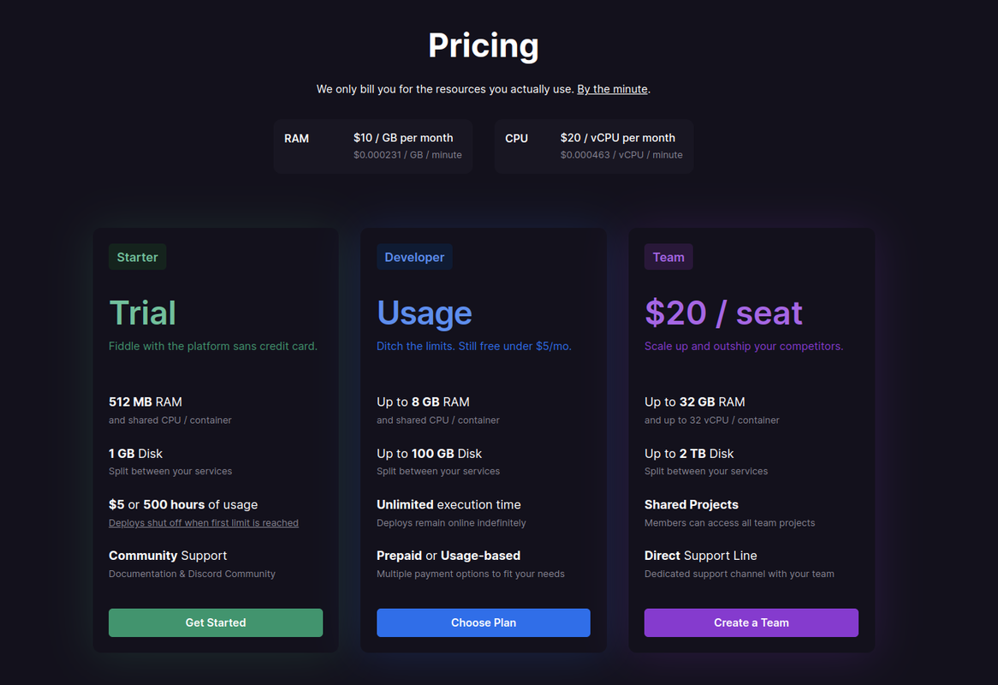Open the 'By the minute' link
Viewport: 998px width, 685px height.
click(x=612, y=89)
